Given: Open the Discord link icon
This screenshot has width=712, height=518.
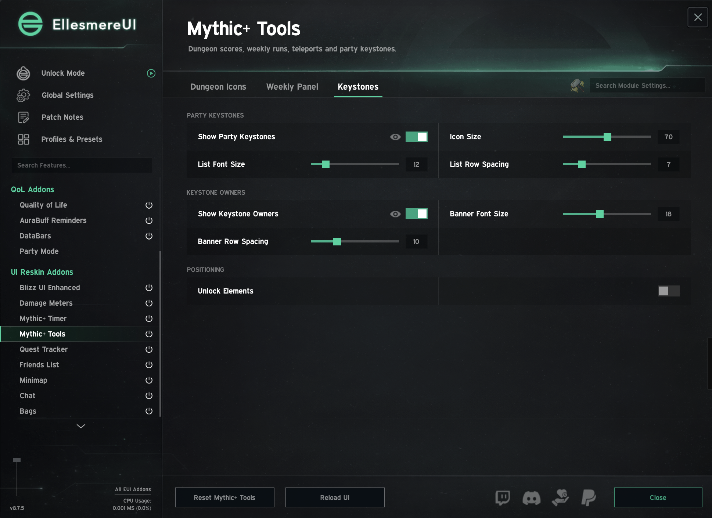Looking at the screenshot, I should 531,498.
